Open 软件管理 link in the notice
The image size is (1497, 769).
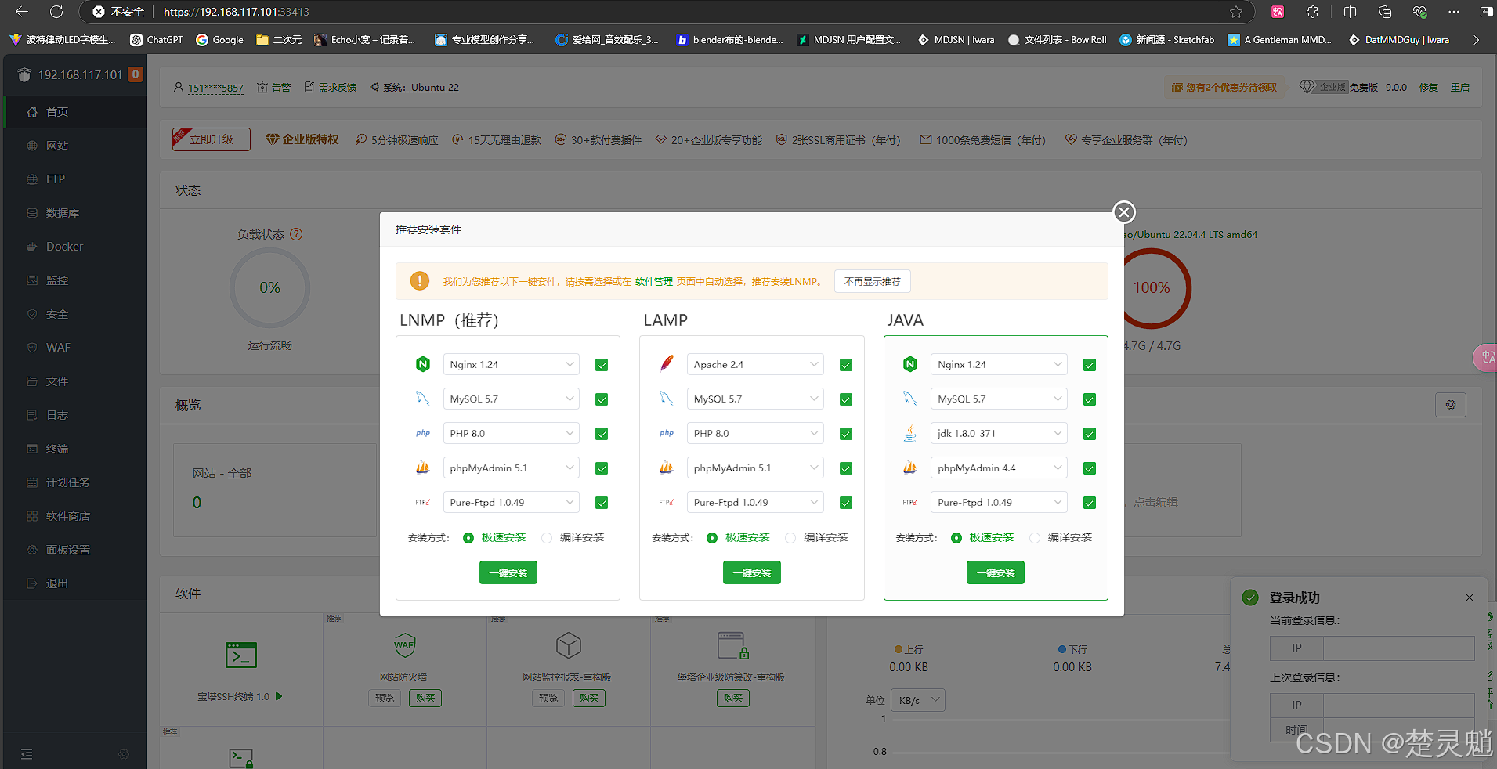pyautogui.click(x=654, y=281)
